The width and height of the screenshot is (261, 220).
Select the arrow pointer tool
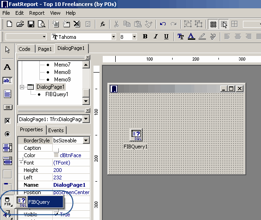[7, 50]
